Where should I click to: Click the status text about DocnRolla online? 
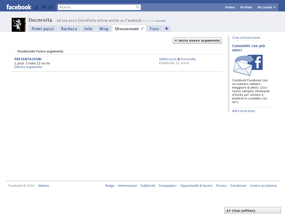point(98,21)
